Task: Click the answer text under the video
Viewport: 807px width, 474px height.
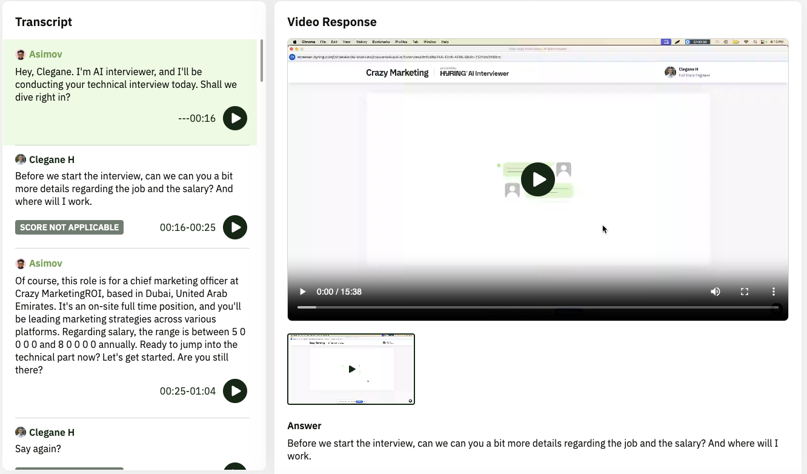Action: (x=532, y=449)
